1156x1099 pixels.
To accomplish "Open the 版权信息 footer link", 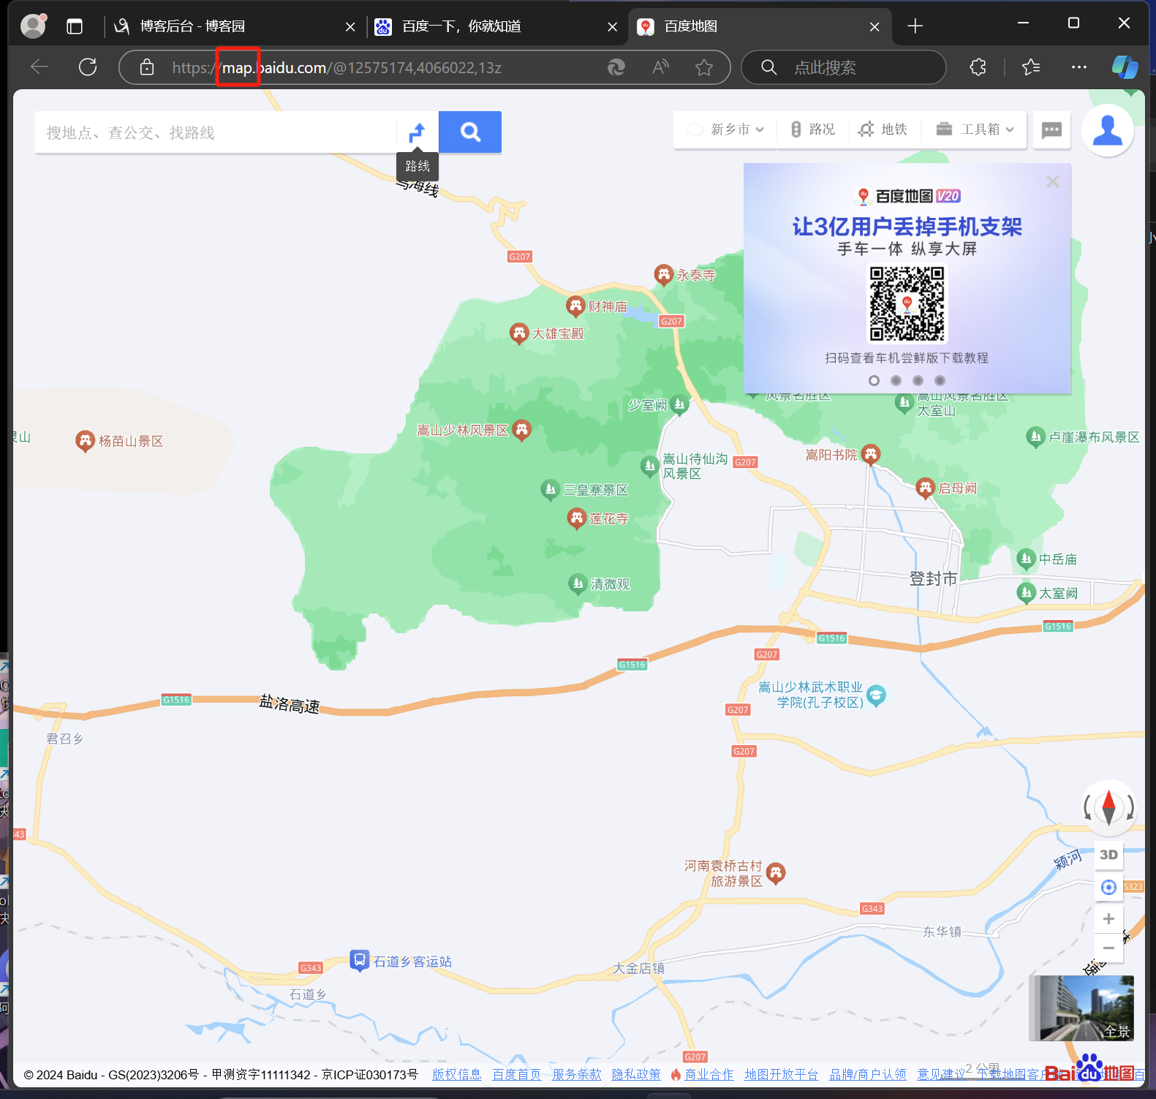I will (456, 1074).
